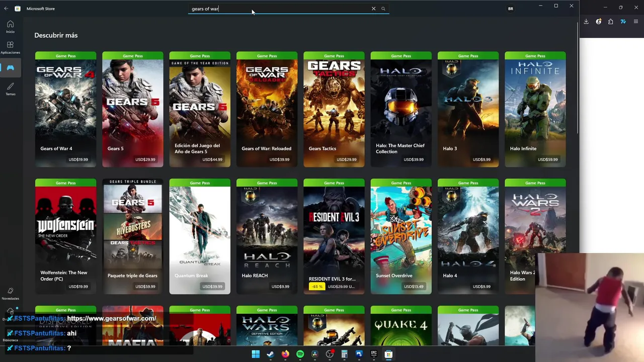Click the Game Pass banner on Gears Tactics
This screenshot has width=644, height=362.
[x=334, y=56]
